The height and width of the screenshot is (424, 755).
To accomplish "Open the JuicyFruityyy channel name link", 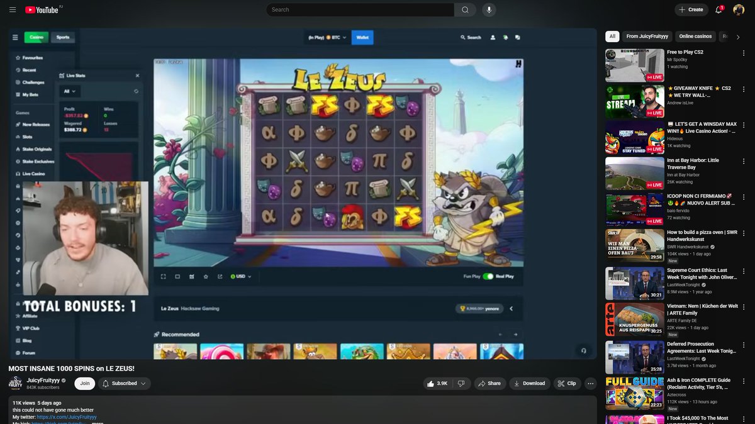I will click(43, 380).
